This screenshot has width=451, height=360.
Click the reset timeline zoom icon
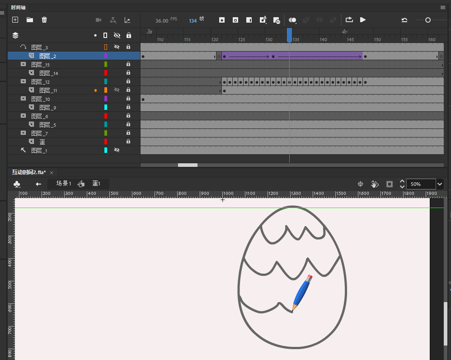(404, 20)
